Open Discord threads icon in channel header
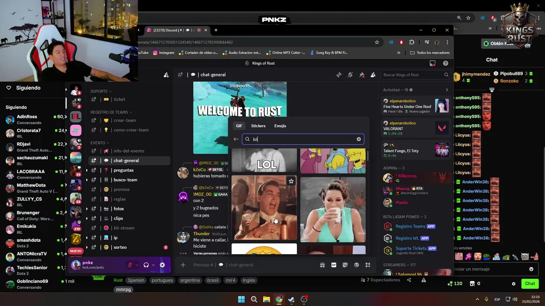The height and width of the screenshot is (306, 545). click(339, 75)
